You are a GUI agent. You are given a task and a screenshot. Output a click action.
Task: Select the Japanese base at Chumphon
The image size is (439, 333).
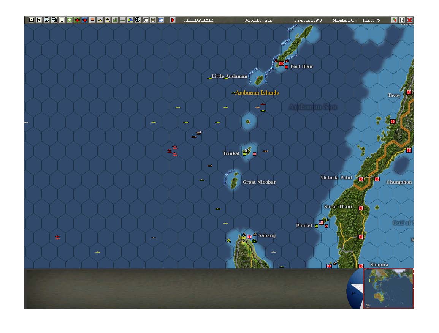click(x=377, y=179)
